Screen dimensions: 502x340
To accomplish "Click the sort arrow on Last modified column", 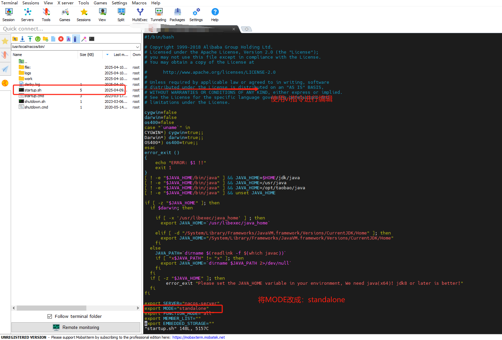I will pos(107,55).
